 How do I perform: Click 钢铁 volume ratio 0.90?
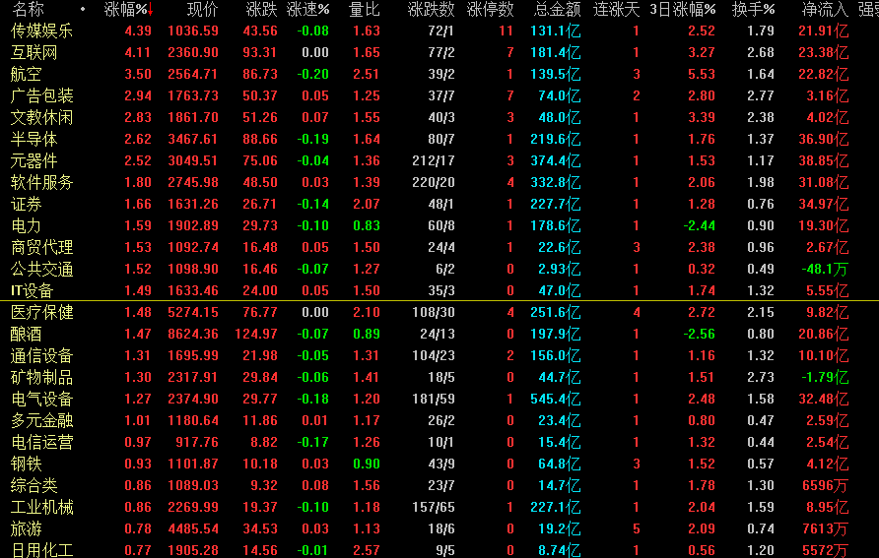pos(367,464)
